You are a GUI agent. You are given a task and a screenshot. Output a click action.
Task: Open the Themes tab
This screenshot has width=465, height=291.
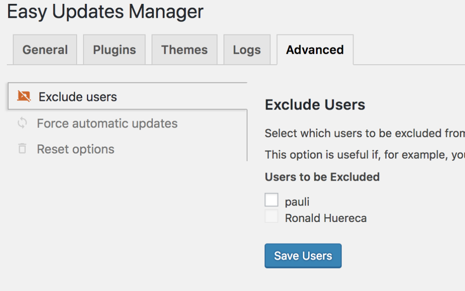click(x=184, y=50)
